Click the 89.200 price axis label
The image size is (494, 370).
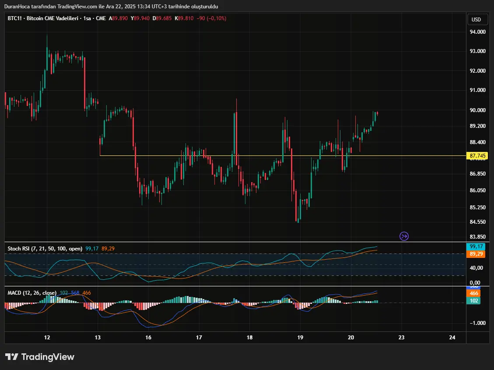point(477,126)
